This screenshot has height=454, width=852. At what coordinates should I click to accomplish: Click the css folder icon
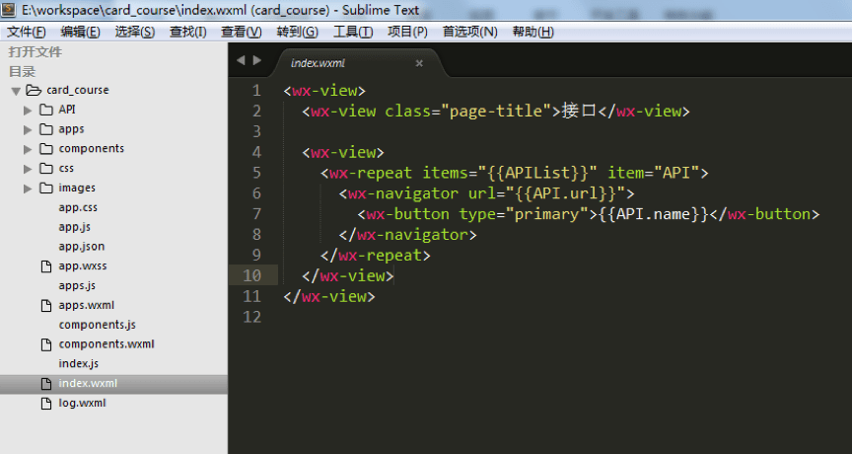point(46,169)
